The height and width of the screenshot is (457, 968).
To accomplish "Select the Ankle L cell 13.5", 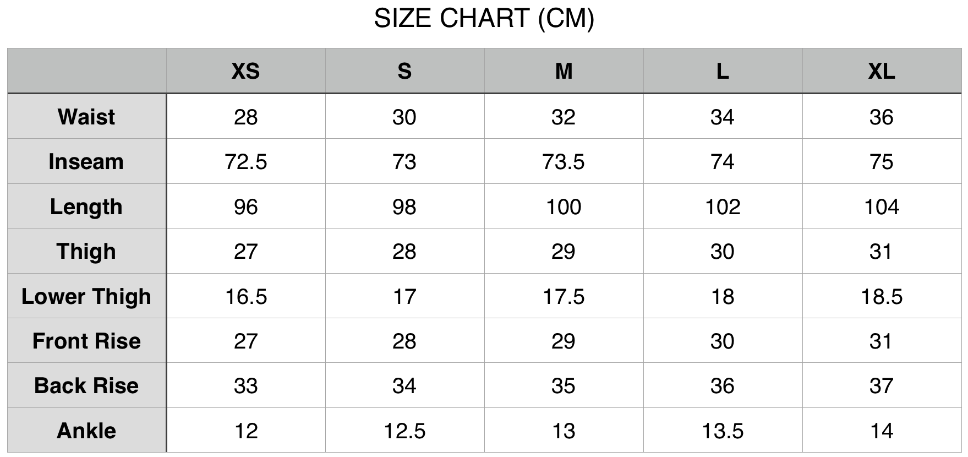I will [x=723, y=431].
